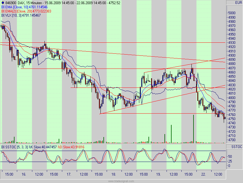Click the XX icon beside the VLX label
This screenshot has height=183, width=243.
pos(3,15)
